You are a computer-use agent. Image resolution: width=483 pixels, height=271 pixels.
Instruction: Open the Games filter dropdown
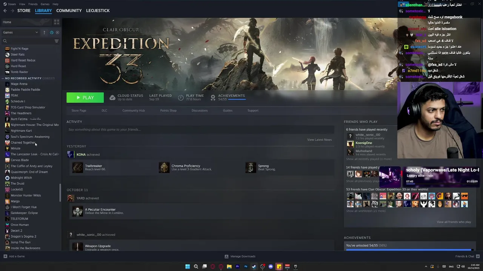[x=21, y=32]
